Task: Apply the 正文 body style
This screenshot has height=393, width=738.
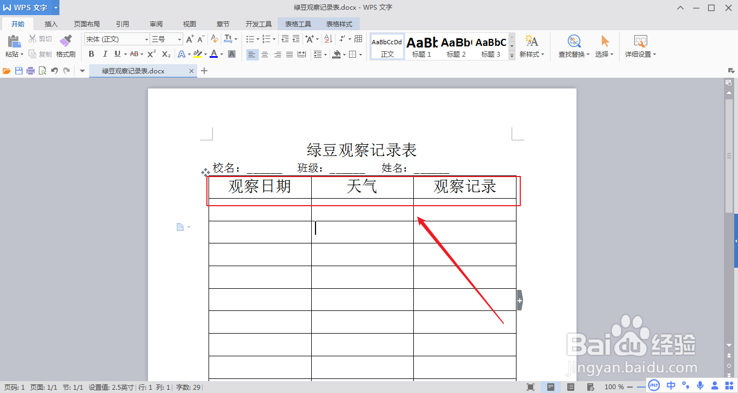Action: (387, 46)
